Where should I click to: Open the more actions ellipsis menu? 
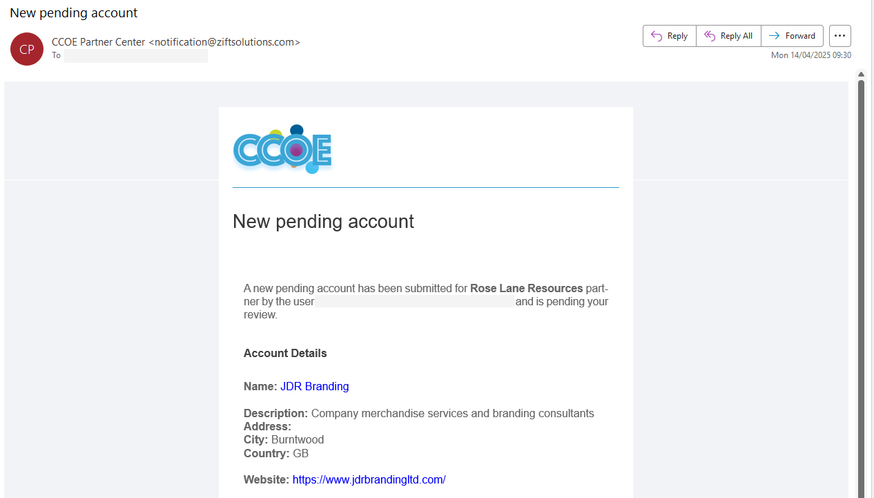(x=840, y=36)
